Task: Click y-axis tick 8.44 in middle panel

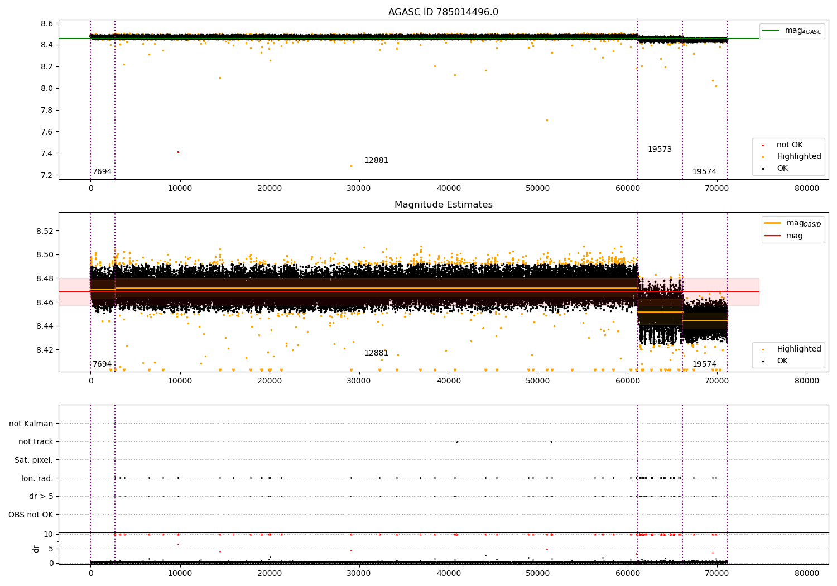Action: click(45, 326)
